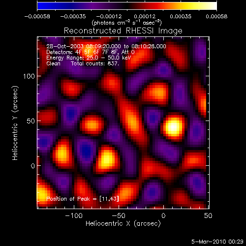Screen dimensions: 246x246
Task: Click the 100 tick label on Y axis
Action: click(29, 76)
